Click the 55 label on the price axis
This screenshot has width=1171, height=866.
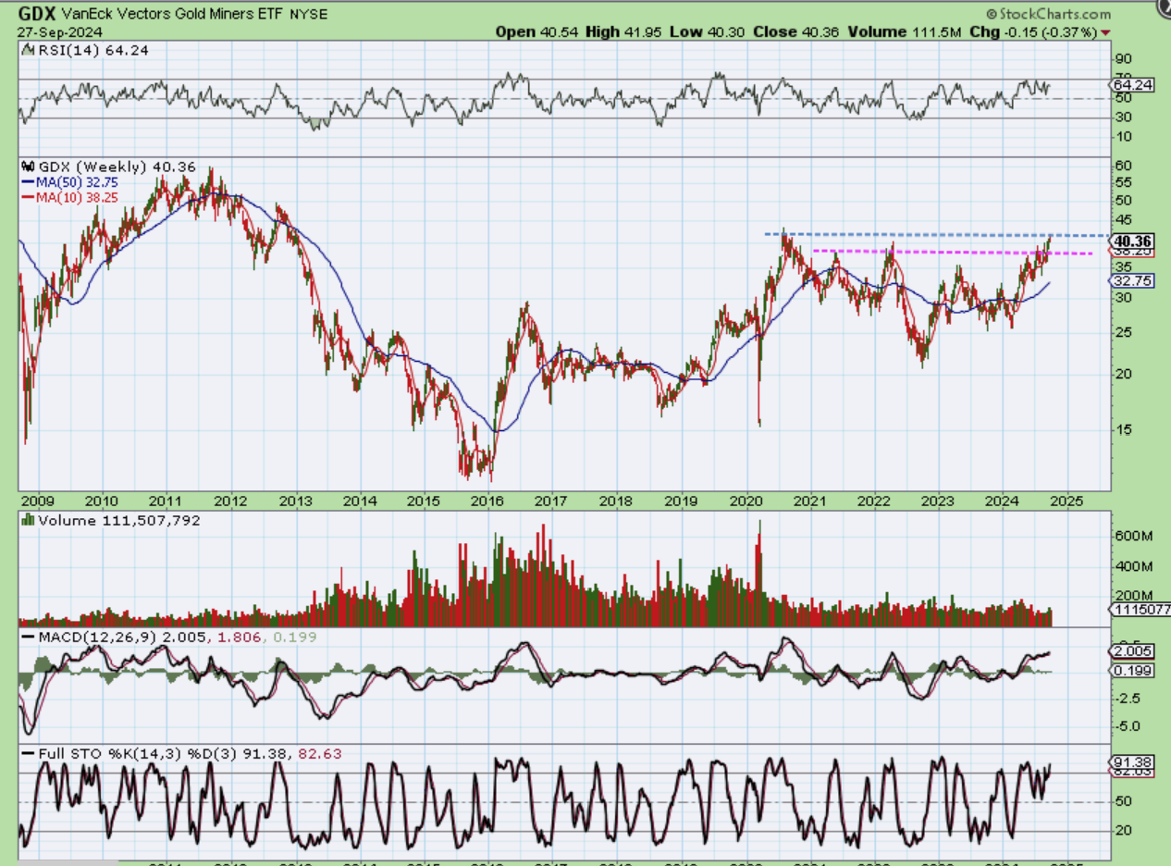[1122, 182]
